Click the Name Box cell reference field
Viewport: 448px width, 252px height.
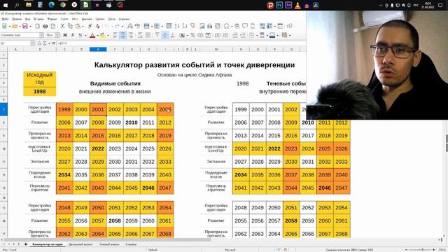click(x=15, y=43)
